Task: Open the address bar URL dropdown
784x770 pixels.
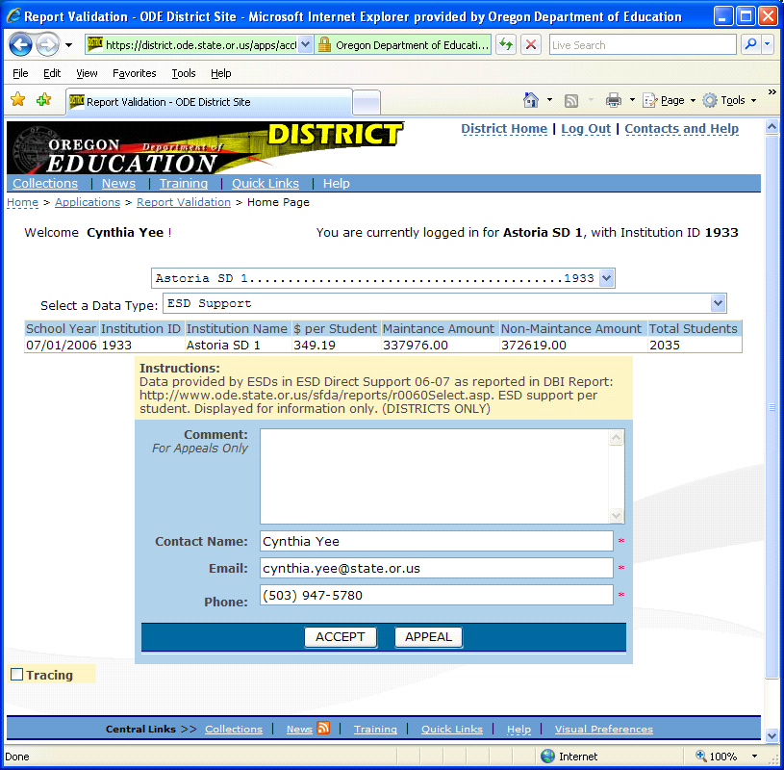Action: point(305,44)
